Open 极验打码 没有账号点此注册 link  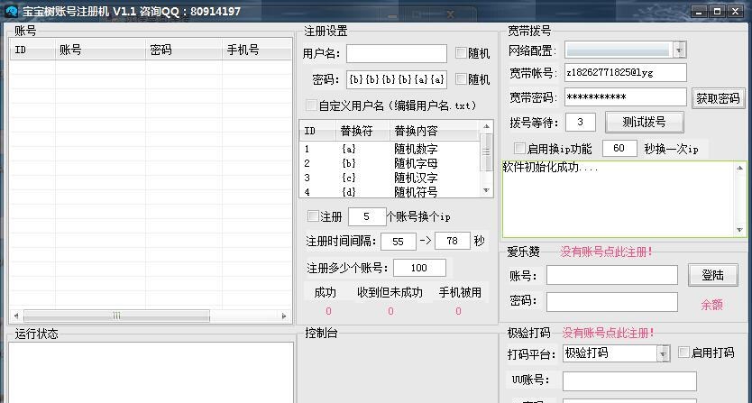(x=608, y=333)
